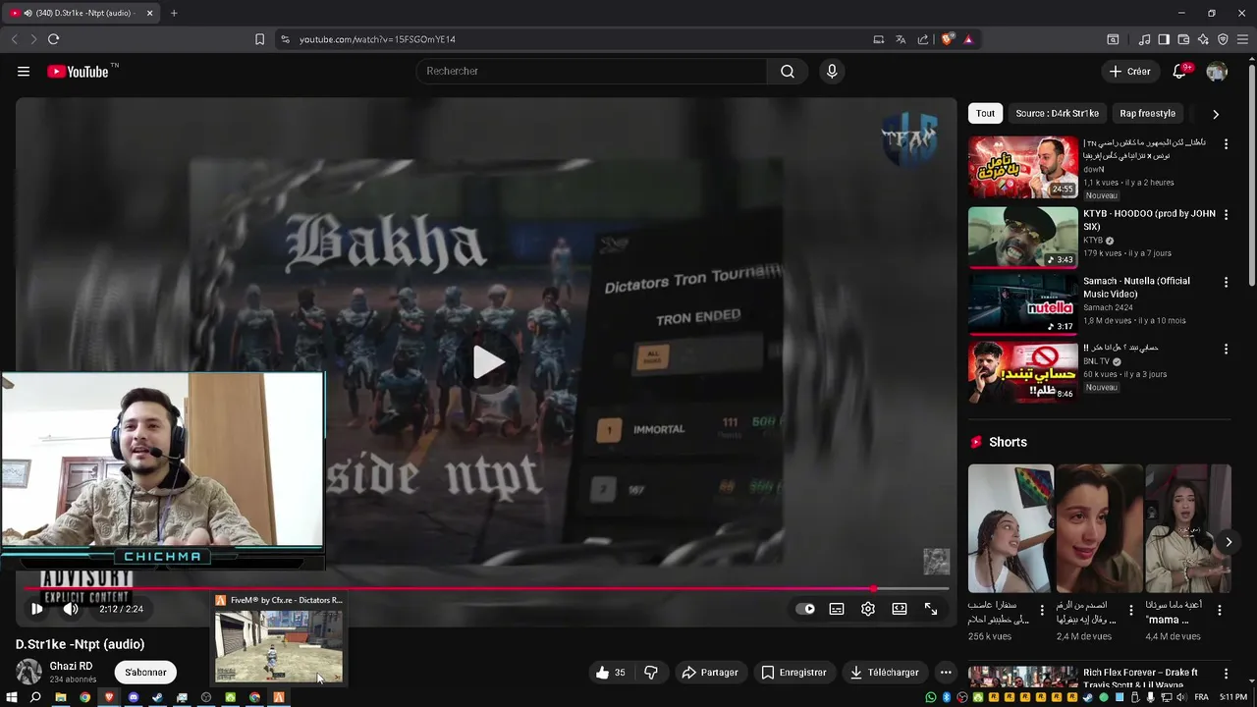This screenshot has height=707, width=1257.
Task: Share this page from address bar
Action: point(923,39)
